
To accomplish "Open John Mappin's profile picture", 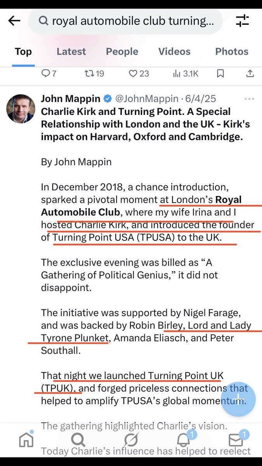I will click(21, 108).
